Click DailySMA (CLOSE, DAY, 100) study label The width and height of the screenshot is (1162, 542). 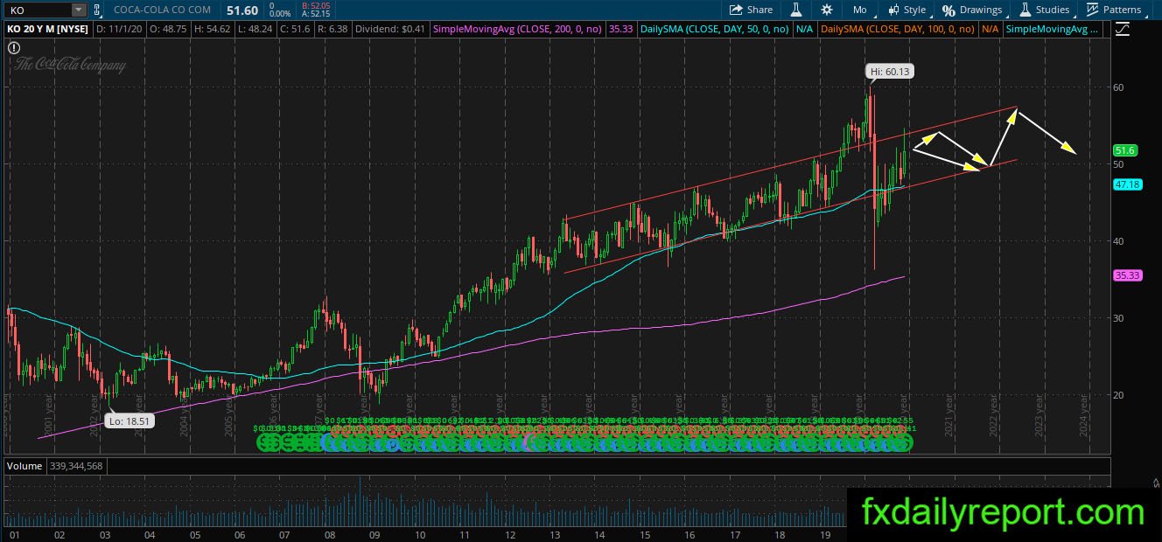[x=899, y=30]
